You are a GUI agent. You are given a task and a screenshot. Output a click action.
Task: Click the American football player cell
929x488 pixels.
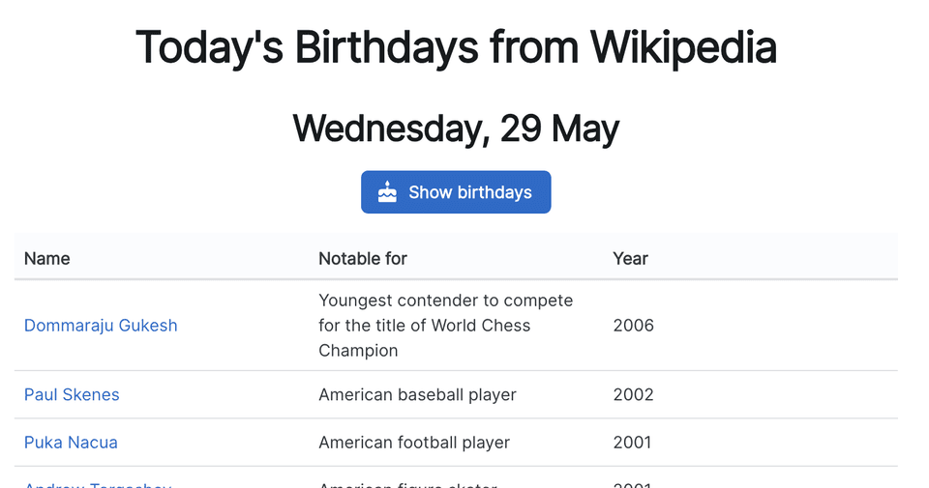coord(414,443)
